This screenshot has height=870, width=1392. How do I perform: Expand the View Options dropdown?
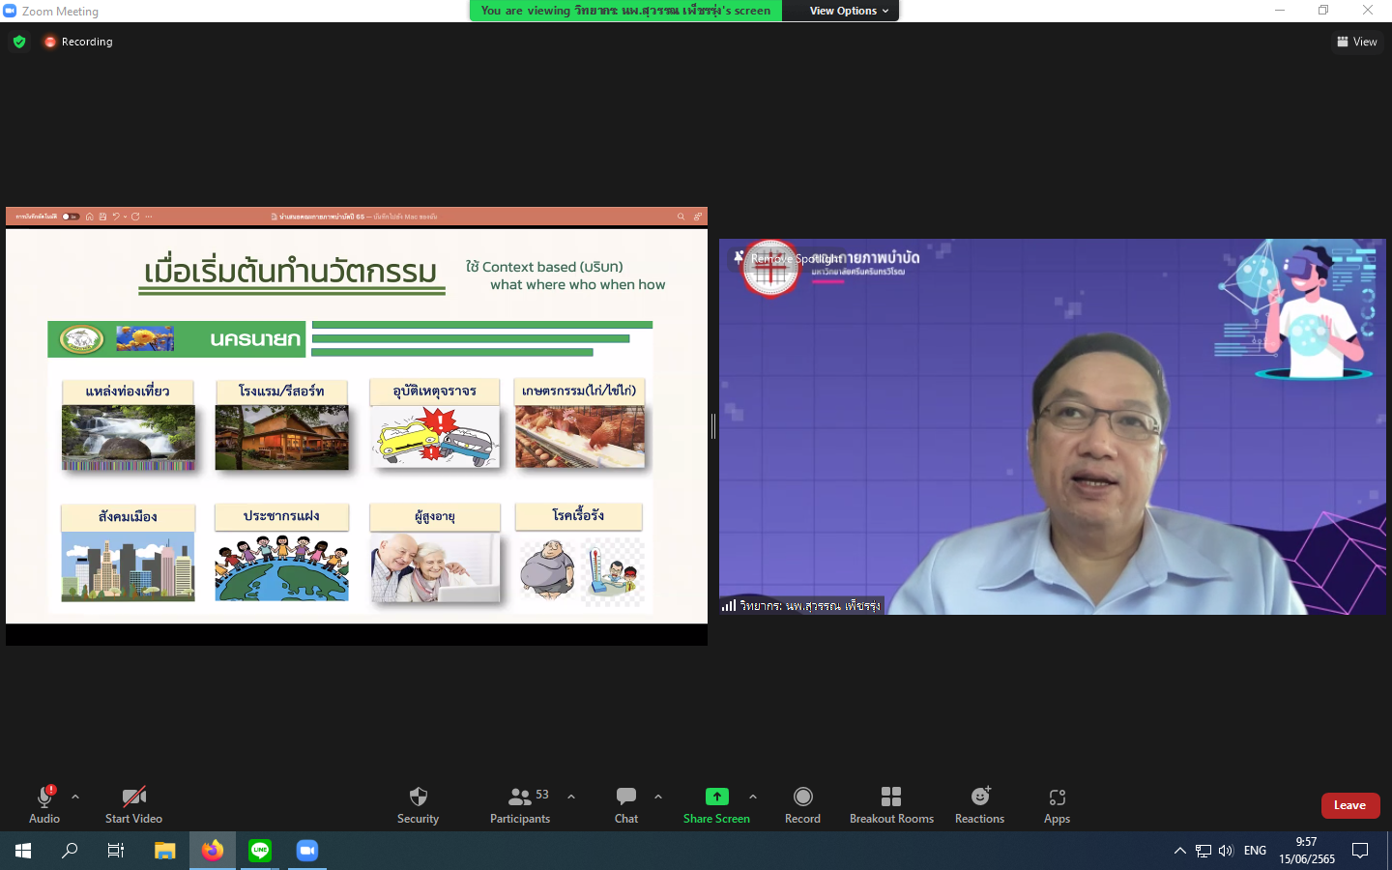click(x=849, y=11)
